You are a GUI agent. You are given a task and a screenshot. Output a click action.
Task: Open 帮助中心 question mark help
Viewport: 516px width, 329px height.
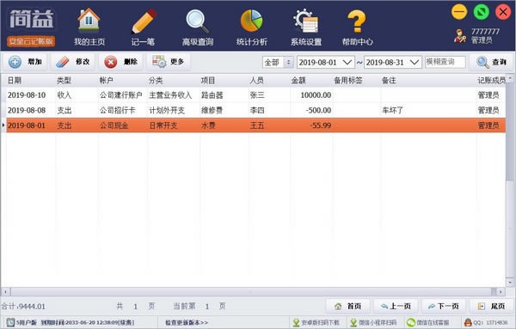pyautogui.click(x=358, y=27)
